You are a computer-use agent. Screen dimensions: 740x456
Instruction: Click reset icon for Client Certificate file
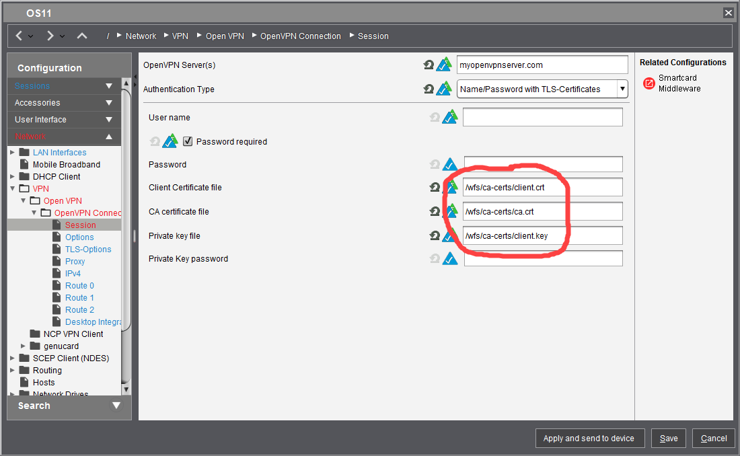point(435,188)
